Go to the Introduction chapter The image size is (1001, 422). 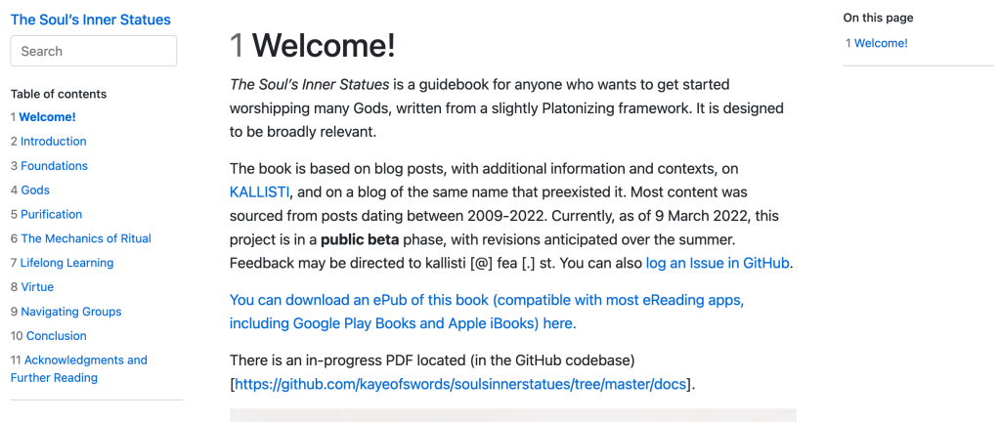coord(53,142)
